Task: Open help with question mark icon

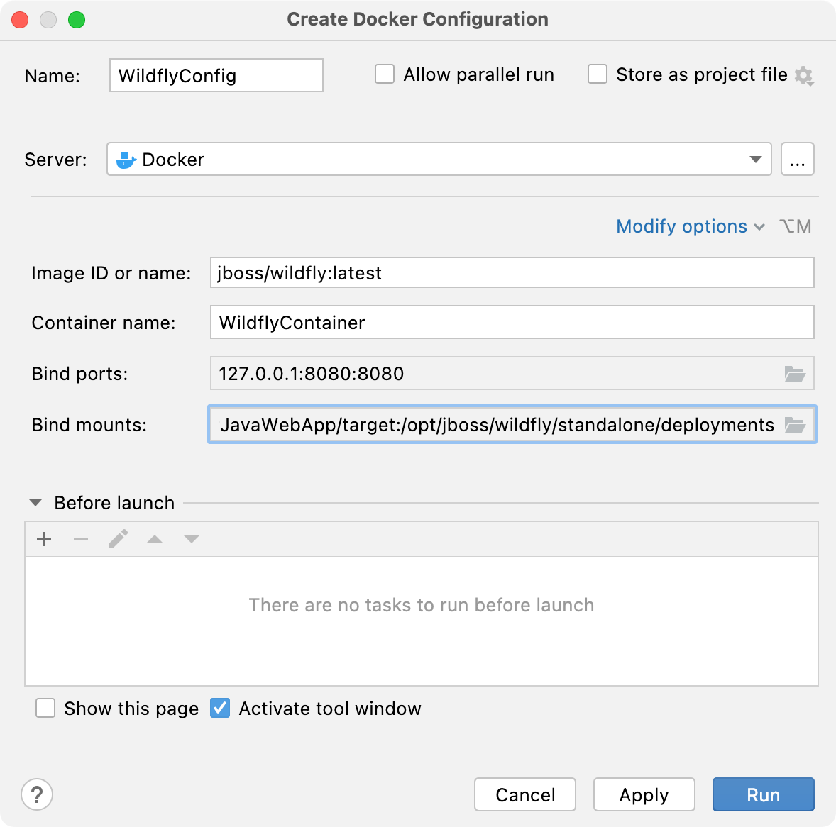Action: click(37, 794)
